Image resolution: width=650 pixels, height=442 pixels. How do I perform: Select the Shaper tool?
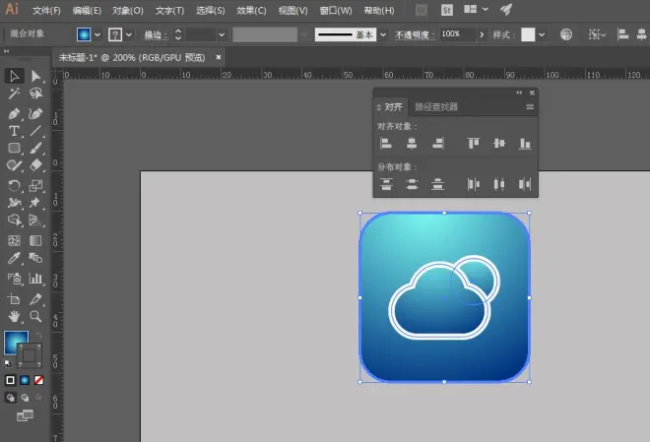[x=14, y=165]
